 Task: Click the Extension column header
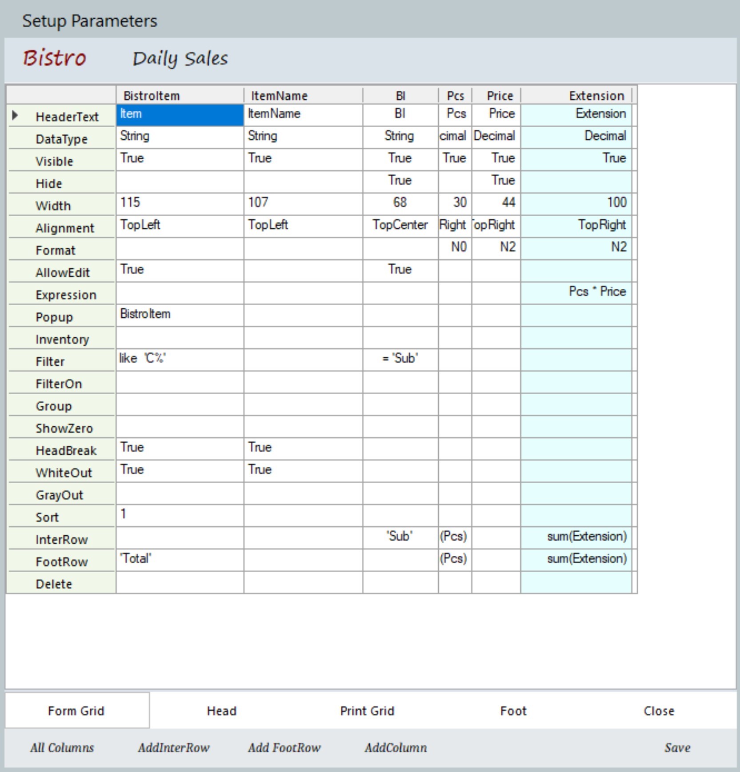pyautogui.click(x=576, y=96)
